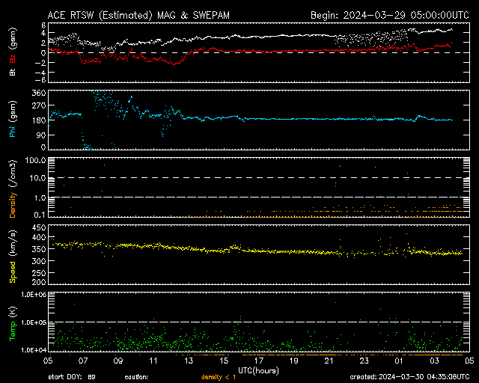This screenshot has height=383, width=479.
Task: Click the '450' tick on Speed axis
Action: 39,228
